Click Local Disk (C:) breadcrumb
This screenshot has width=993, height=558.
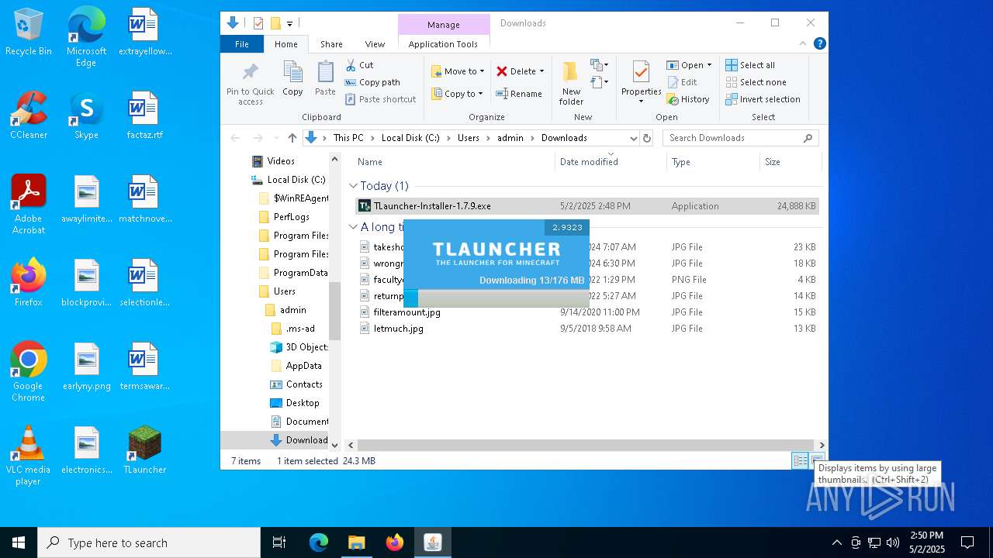click(x=410, y=138)
